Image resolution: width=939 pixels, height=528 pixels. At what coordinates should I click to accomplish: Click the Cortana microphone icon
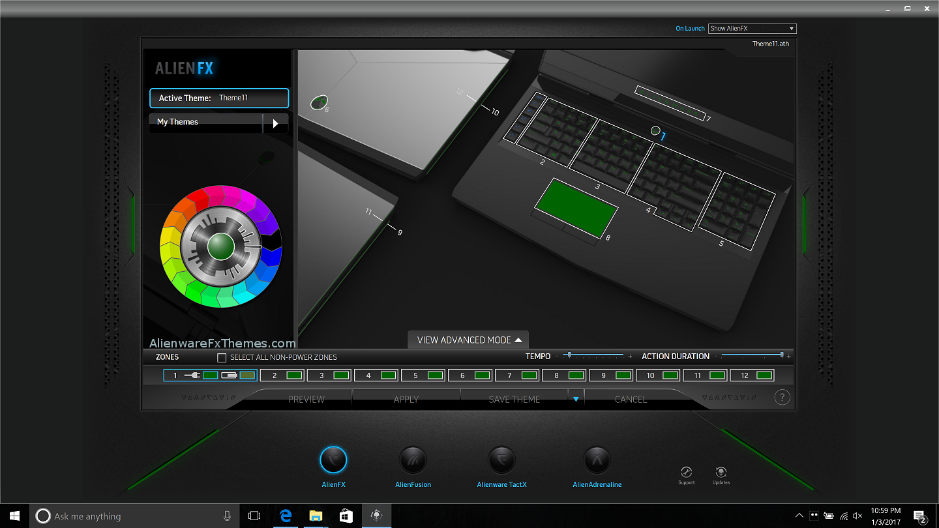(x=227, y=516)
